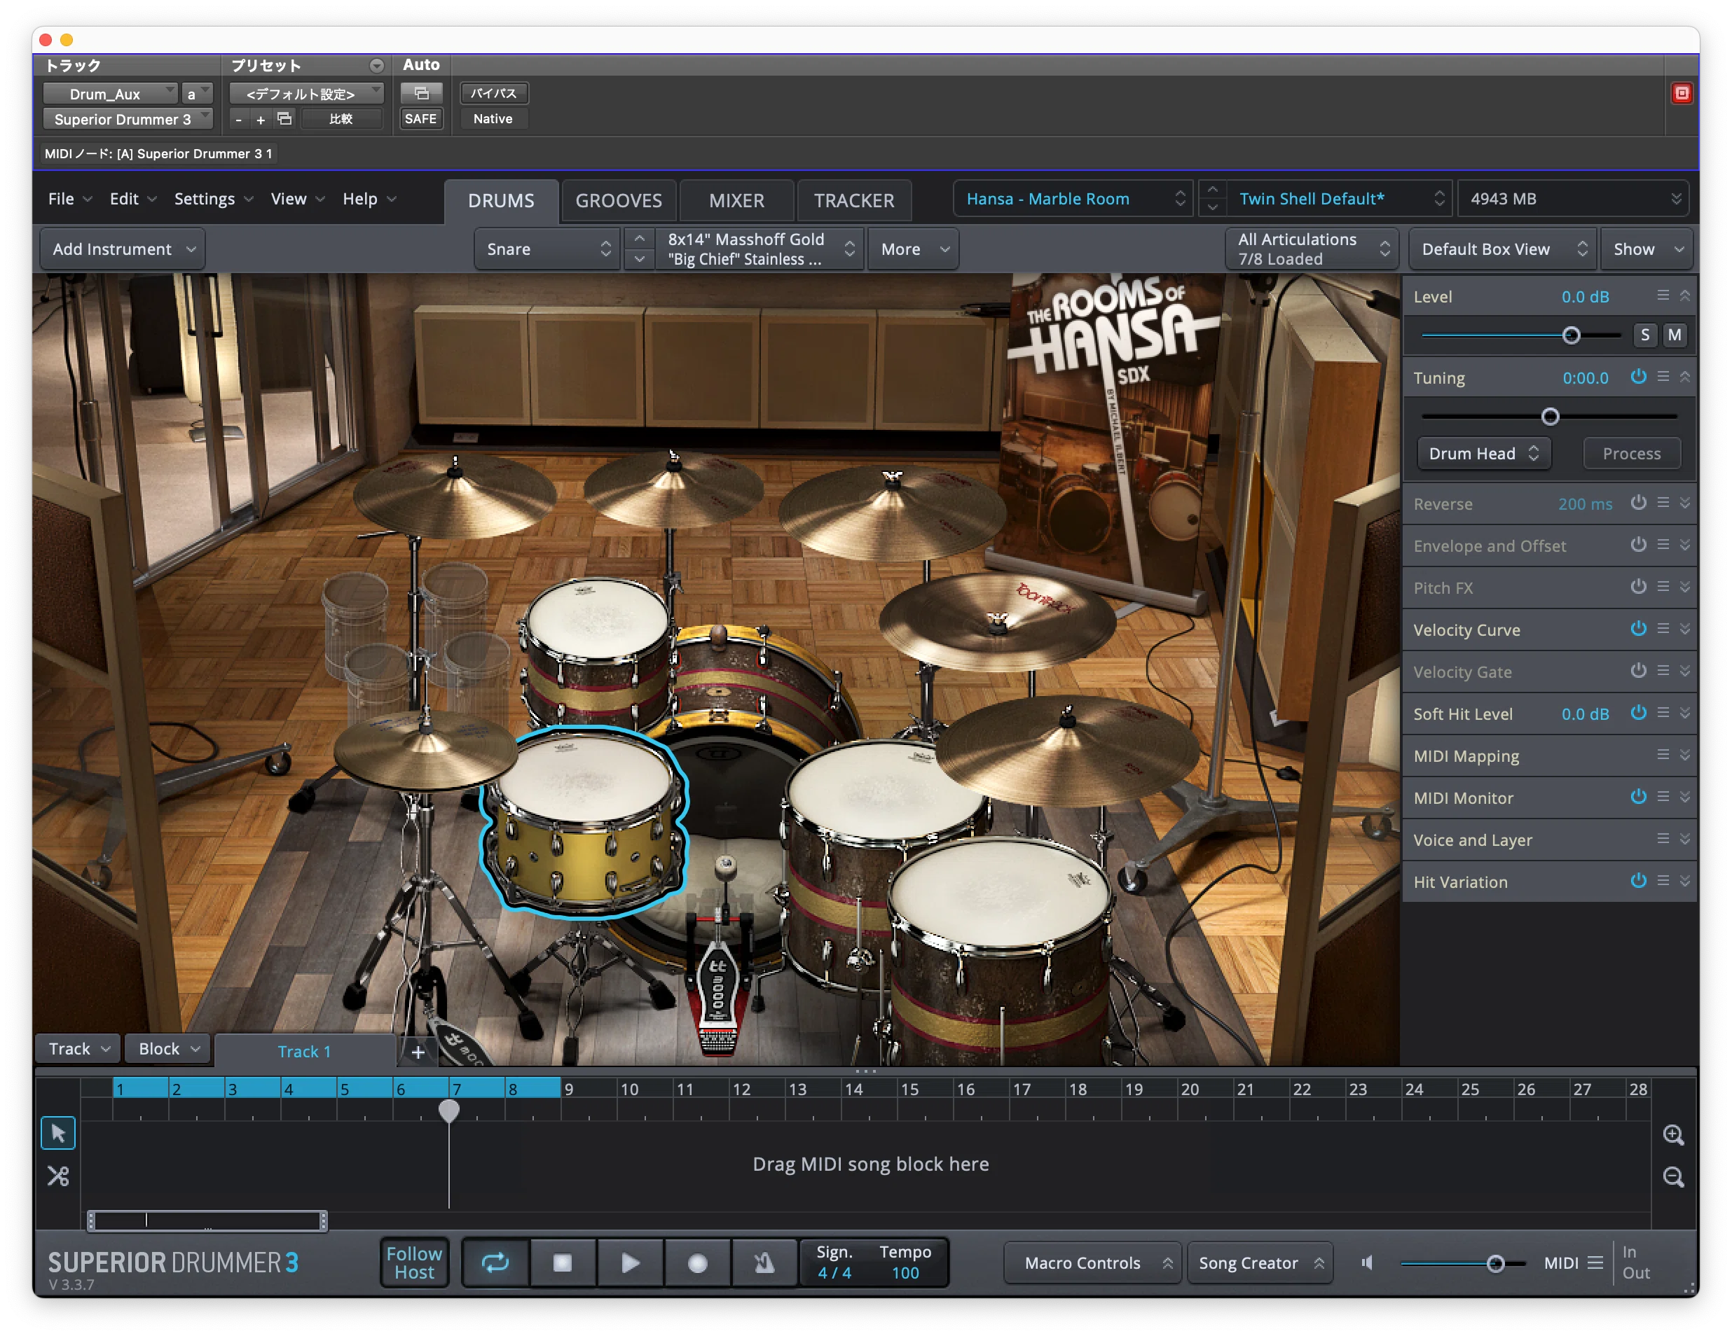Open the Masshoff Gold snare model dropdown
The image size is (1732, 1336).
[x=759, y=249]
